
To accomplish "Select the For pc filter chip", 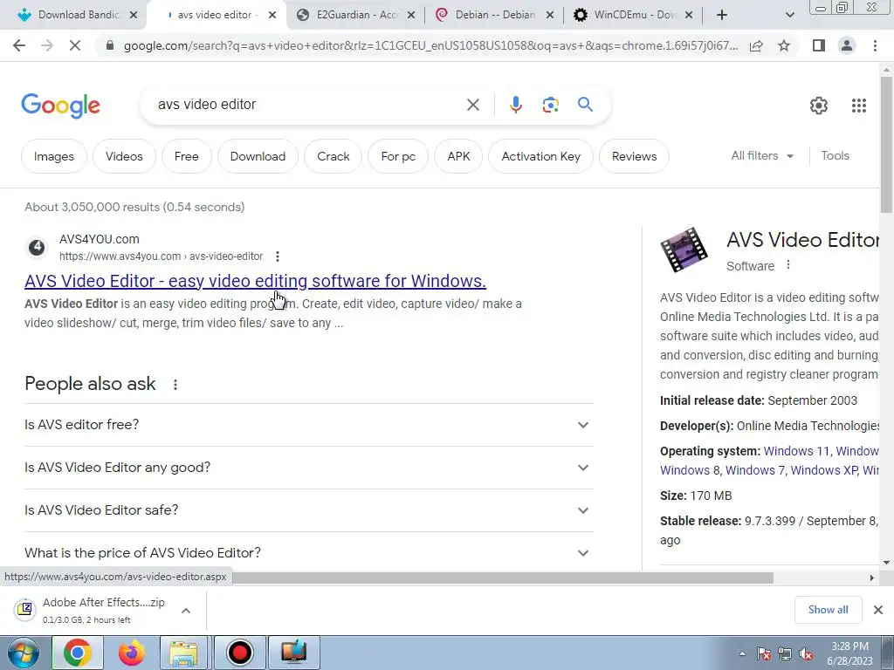I will [x=398, y=156].
